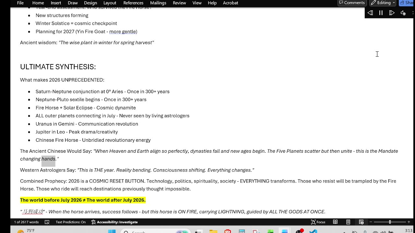Image resolution: width=415 pixels, height=233 pixels.
Task: Click the taskbar clock showing 3:13
Action: point(409,231)
